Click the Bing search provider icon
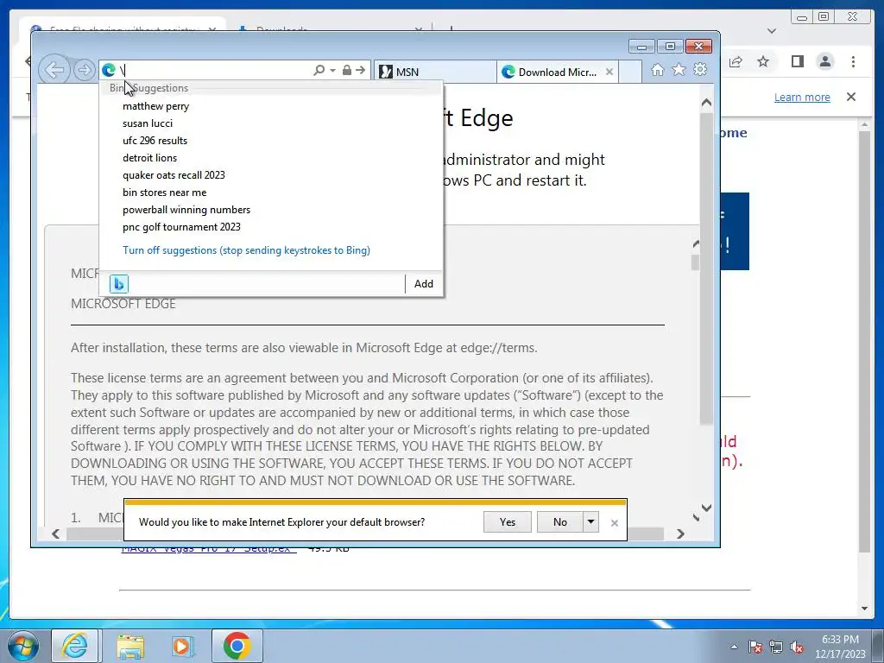 click(x=119, y=283)
